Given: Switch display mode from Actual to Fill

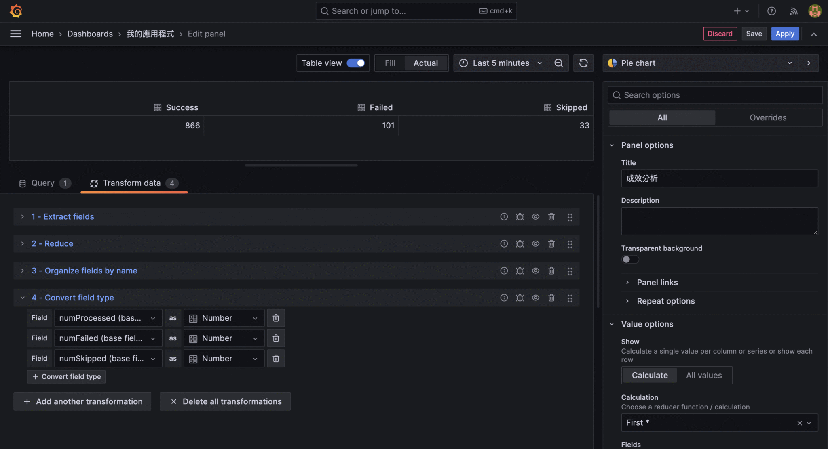Looking at the screenshot, I should tap(390, 63).
